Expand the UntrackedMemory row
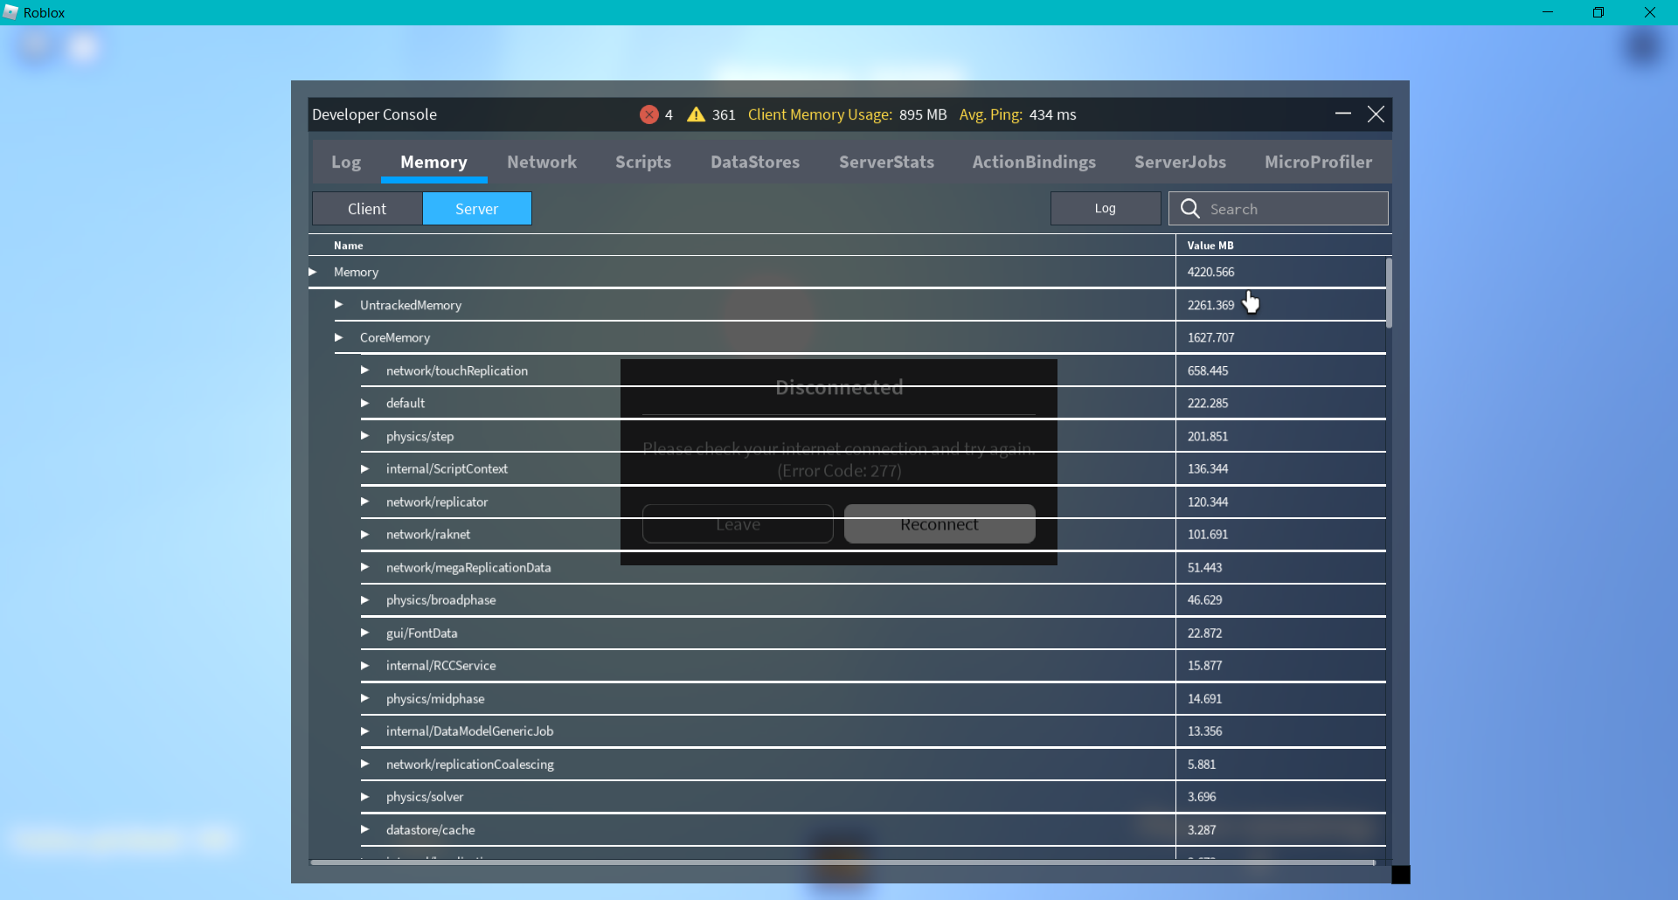This screenshot has height=900, width=1678. [338, 305]
